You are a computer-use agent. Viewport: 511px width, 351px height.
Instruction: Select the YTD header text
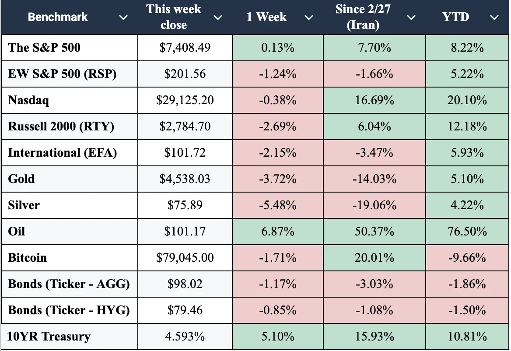[x=455, y=17]
